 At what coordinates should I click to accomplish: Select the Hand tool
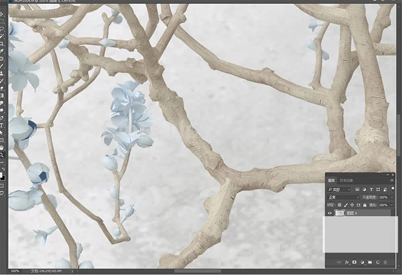click(2, 148)
